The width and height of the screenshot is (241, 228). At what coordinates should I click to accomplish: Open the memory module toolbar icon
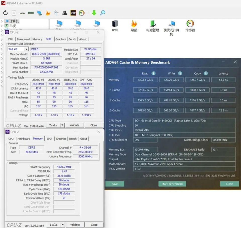(x=31, y=13)
